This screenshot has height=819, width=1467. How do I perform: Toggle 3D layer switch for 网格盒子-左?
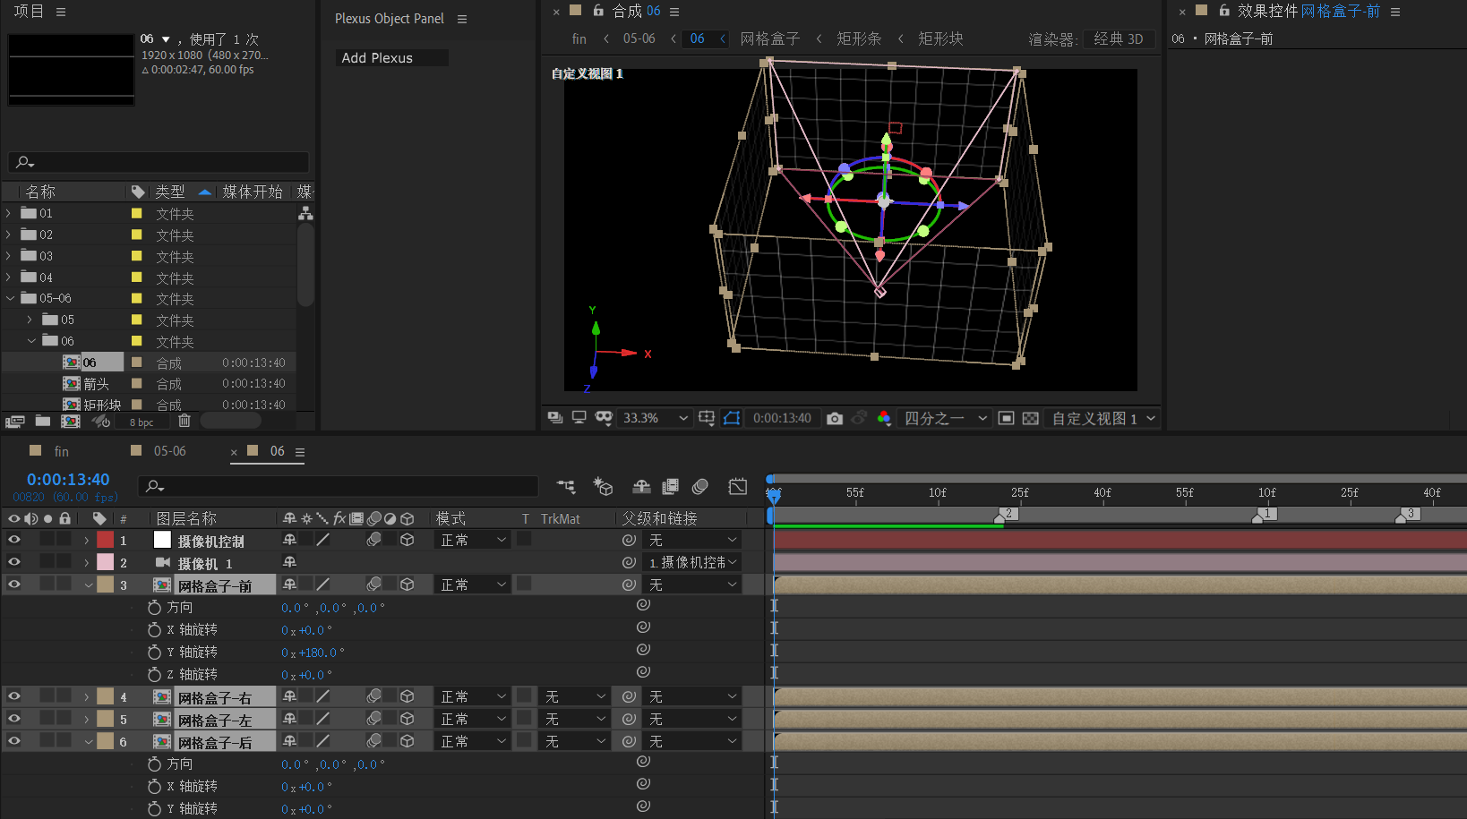point(407,719)
